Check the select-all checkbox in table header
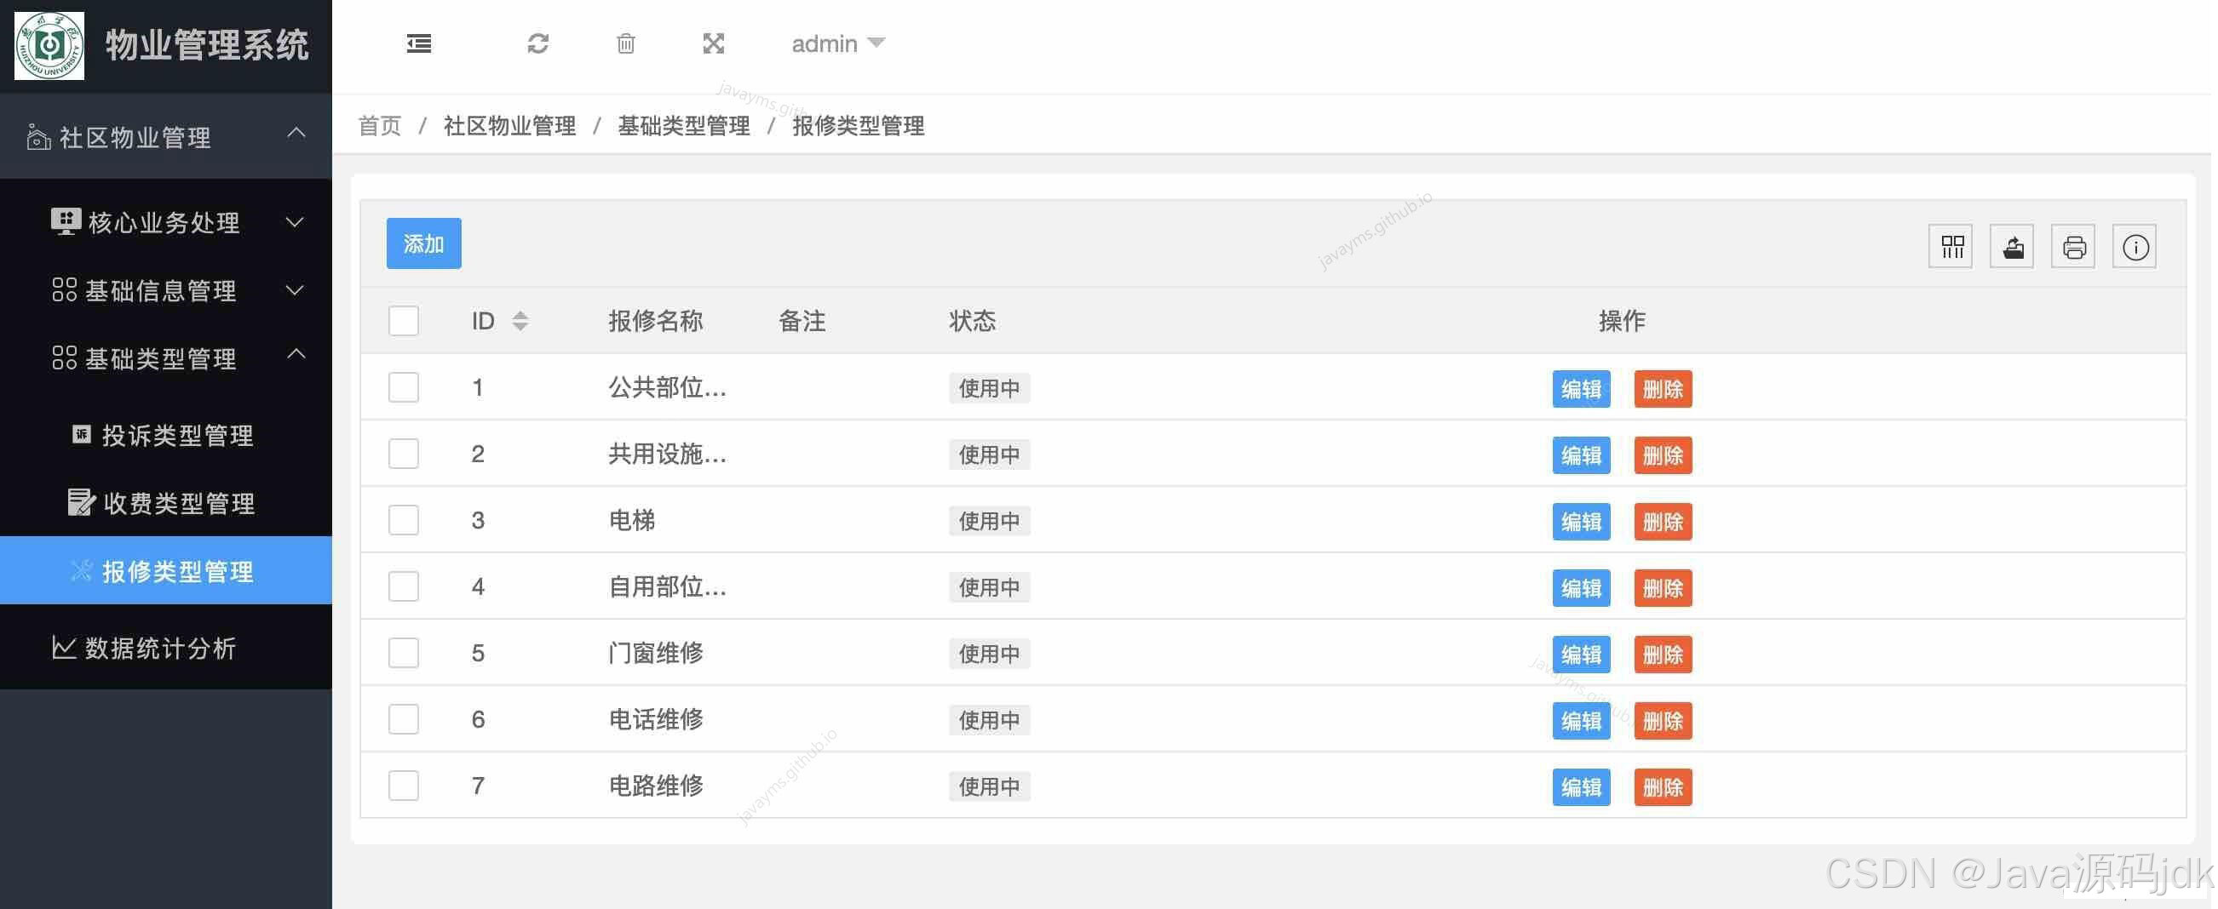2218x909 pixels. [403, 320]
